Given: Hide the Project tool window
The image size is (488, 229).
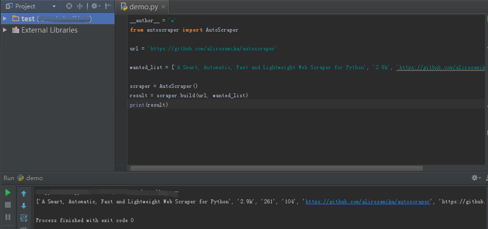Looking at the screenshot, I should [108, 6].
